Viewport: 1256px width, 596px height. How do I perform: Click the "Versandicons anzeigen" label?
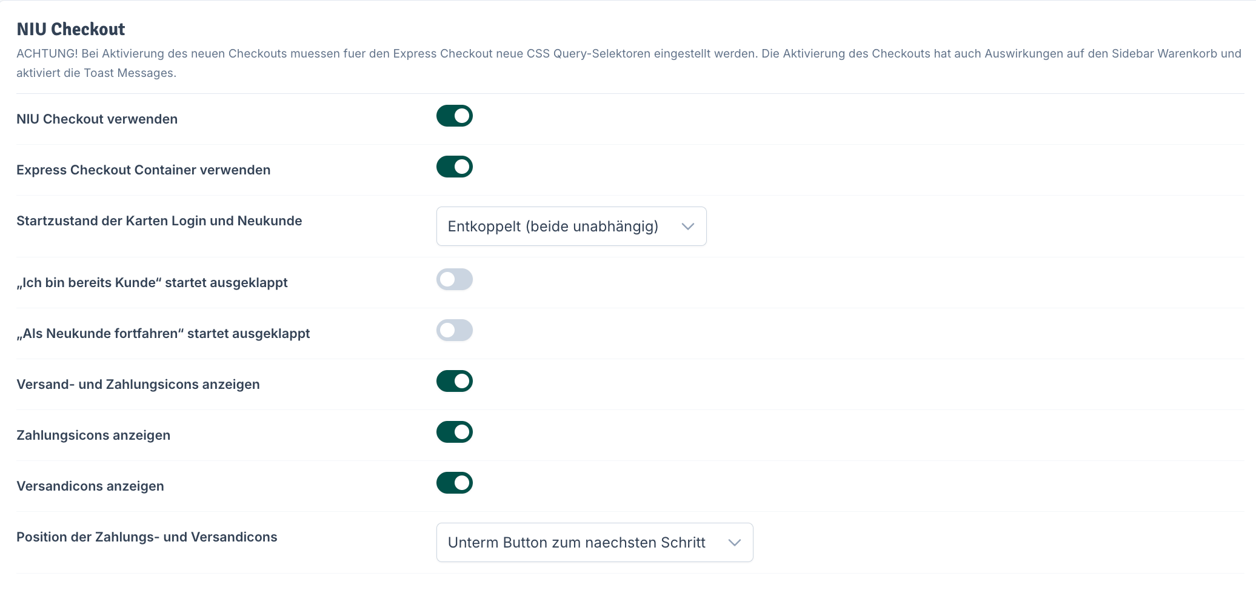point(90,486)
